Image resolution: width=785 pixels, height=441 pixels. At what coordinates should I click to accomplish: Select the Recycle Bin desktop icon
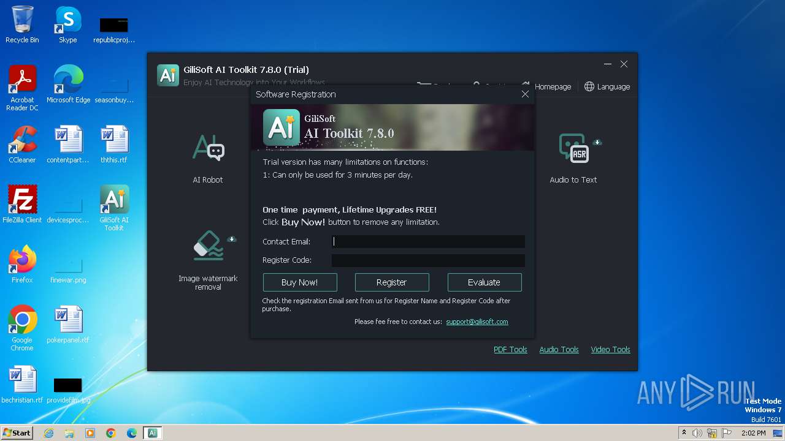[x=22, y=24]
